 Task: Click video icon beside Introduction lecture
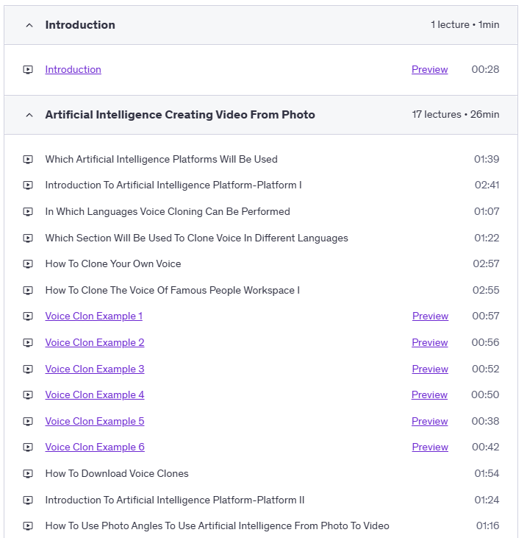[x=28, y=70]
